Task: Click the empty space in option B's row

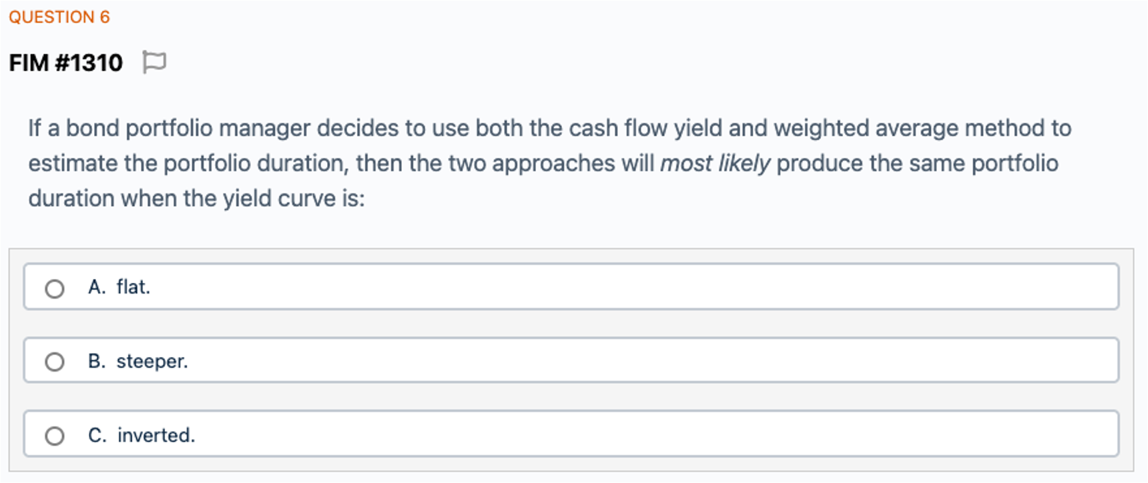Action: coord(601,361)
